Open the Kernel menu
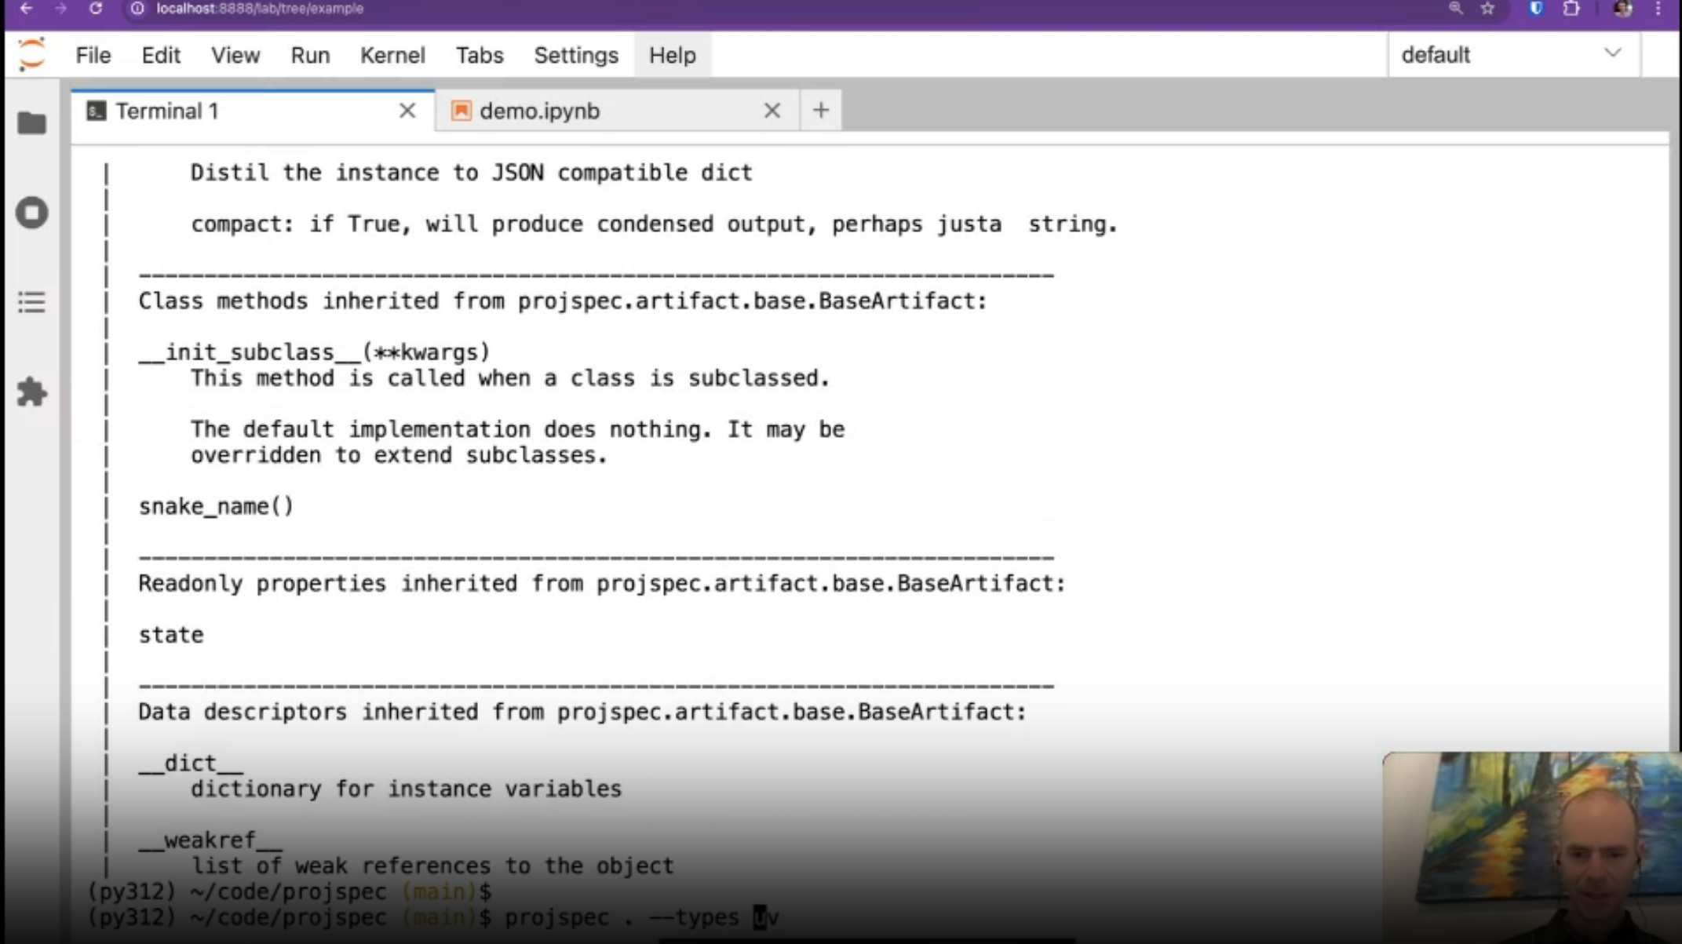This screenshot has width=1682, height=944. pyautogui.click(x=392, y=56)
